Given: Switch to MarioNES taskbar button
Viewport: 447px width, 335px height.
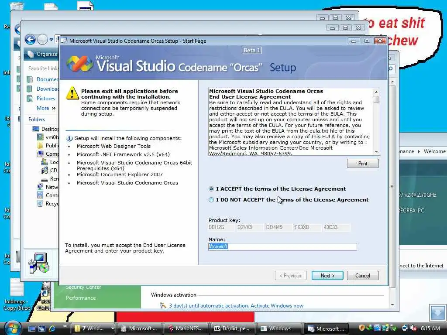Looking at the screenshot, I should [186, 328].
